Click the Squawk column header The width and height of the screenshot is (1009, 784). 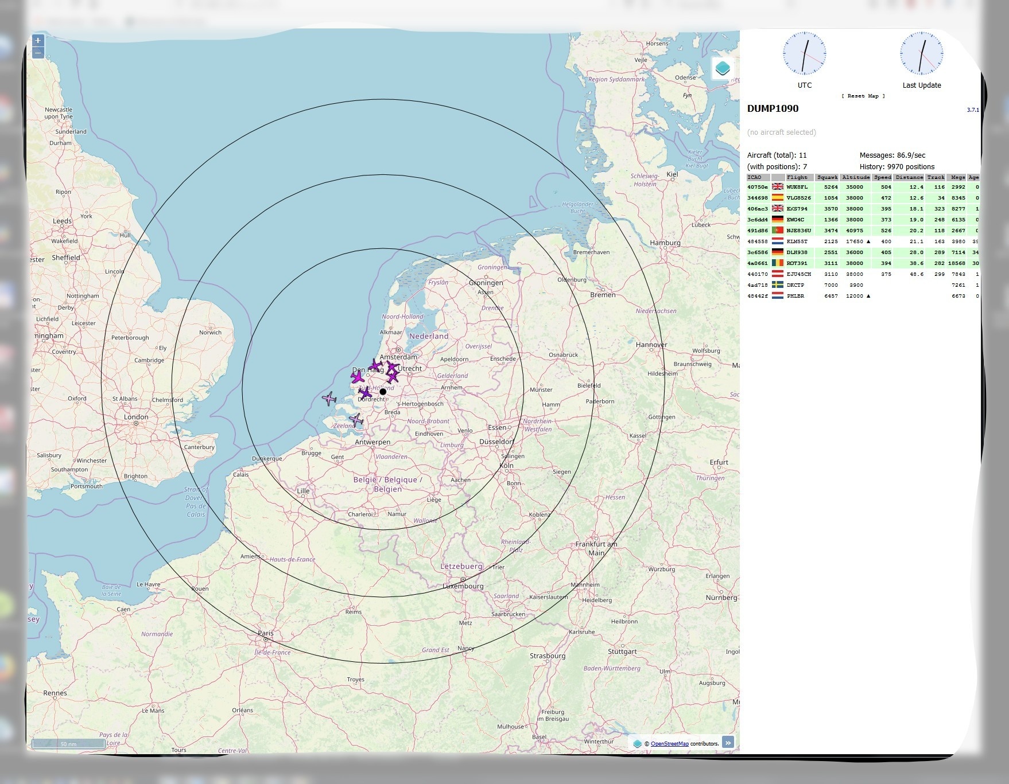(x=827, y=177)
